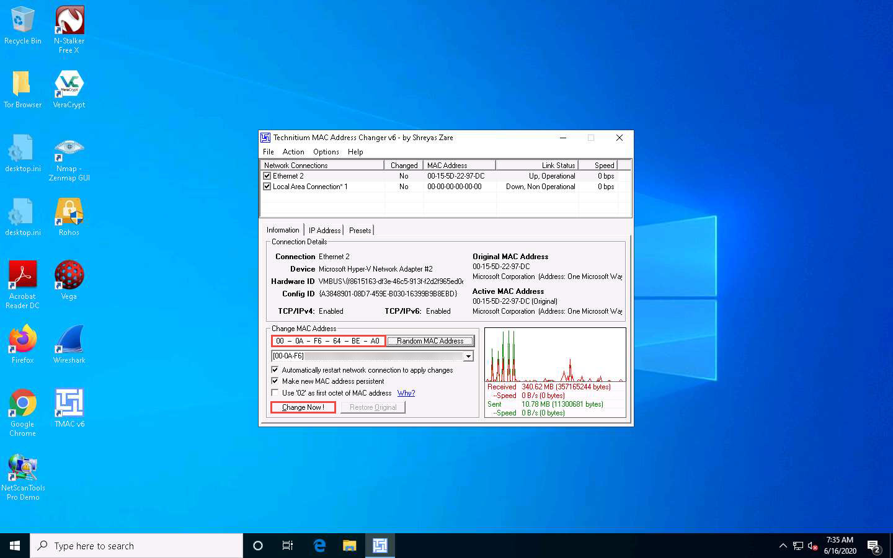This screenshot has width=893, height=558.
Task: Open the File menu
Action: [269, 152]
